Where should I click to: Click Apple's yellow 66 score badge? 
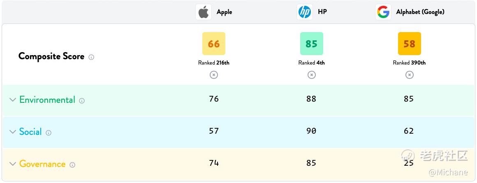coord(214,44)
